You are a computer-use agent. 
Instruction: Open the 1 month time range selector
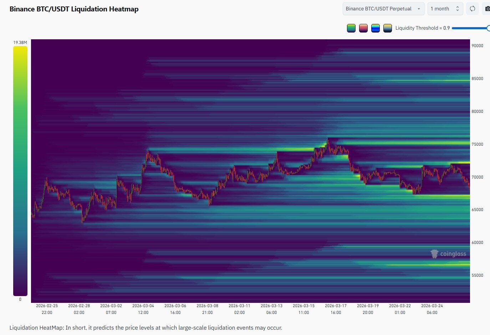(x=445, y=9)
